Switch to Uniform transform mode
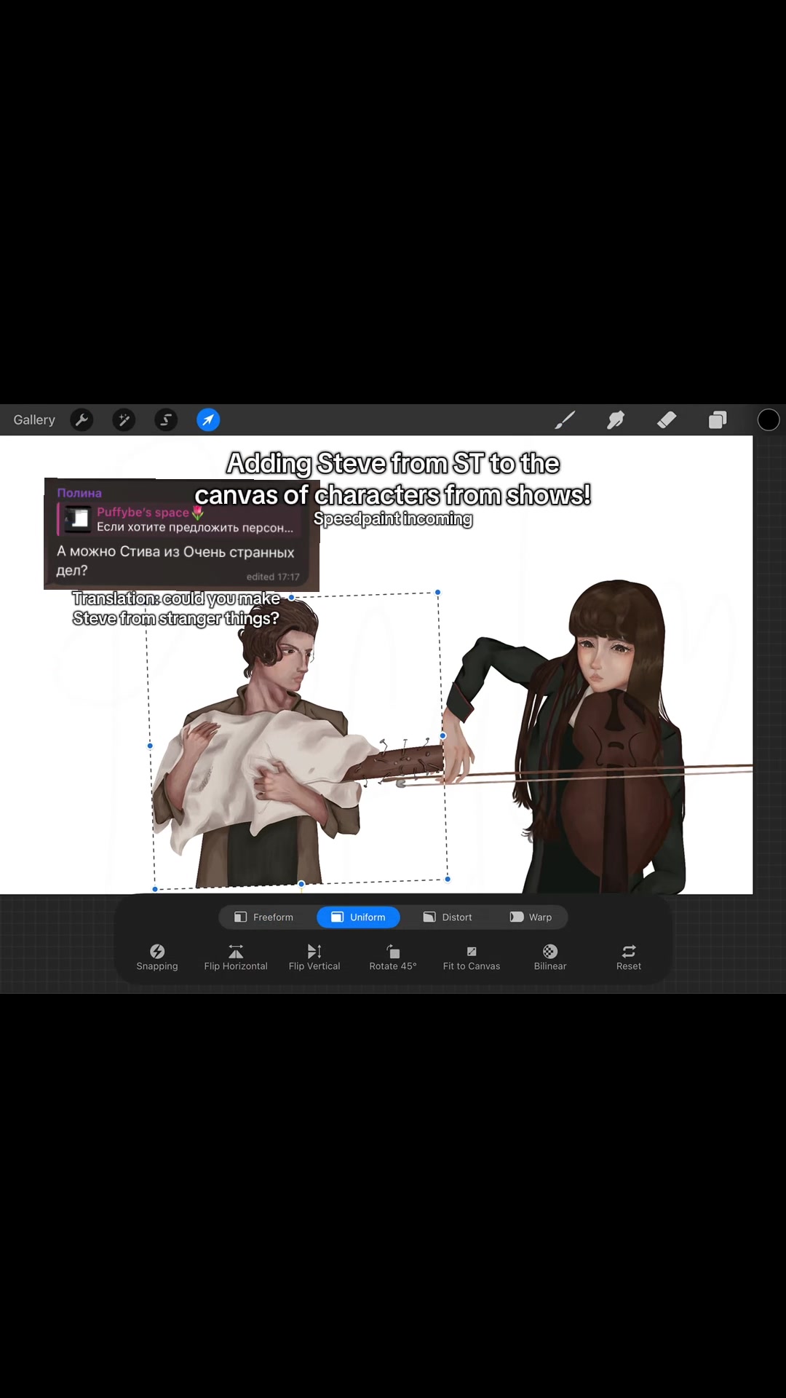The height and width of the screenshot is (1398, 786). pyautogui.click(x=358, y=917)
